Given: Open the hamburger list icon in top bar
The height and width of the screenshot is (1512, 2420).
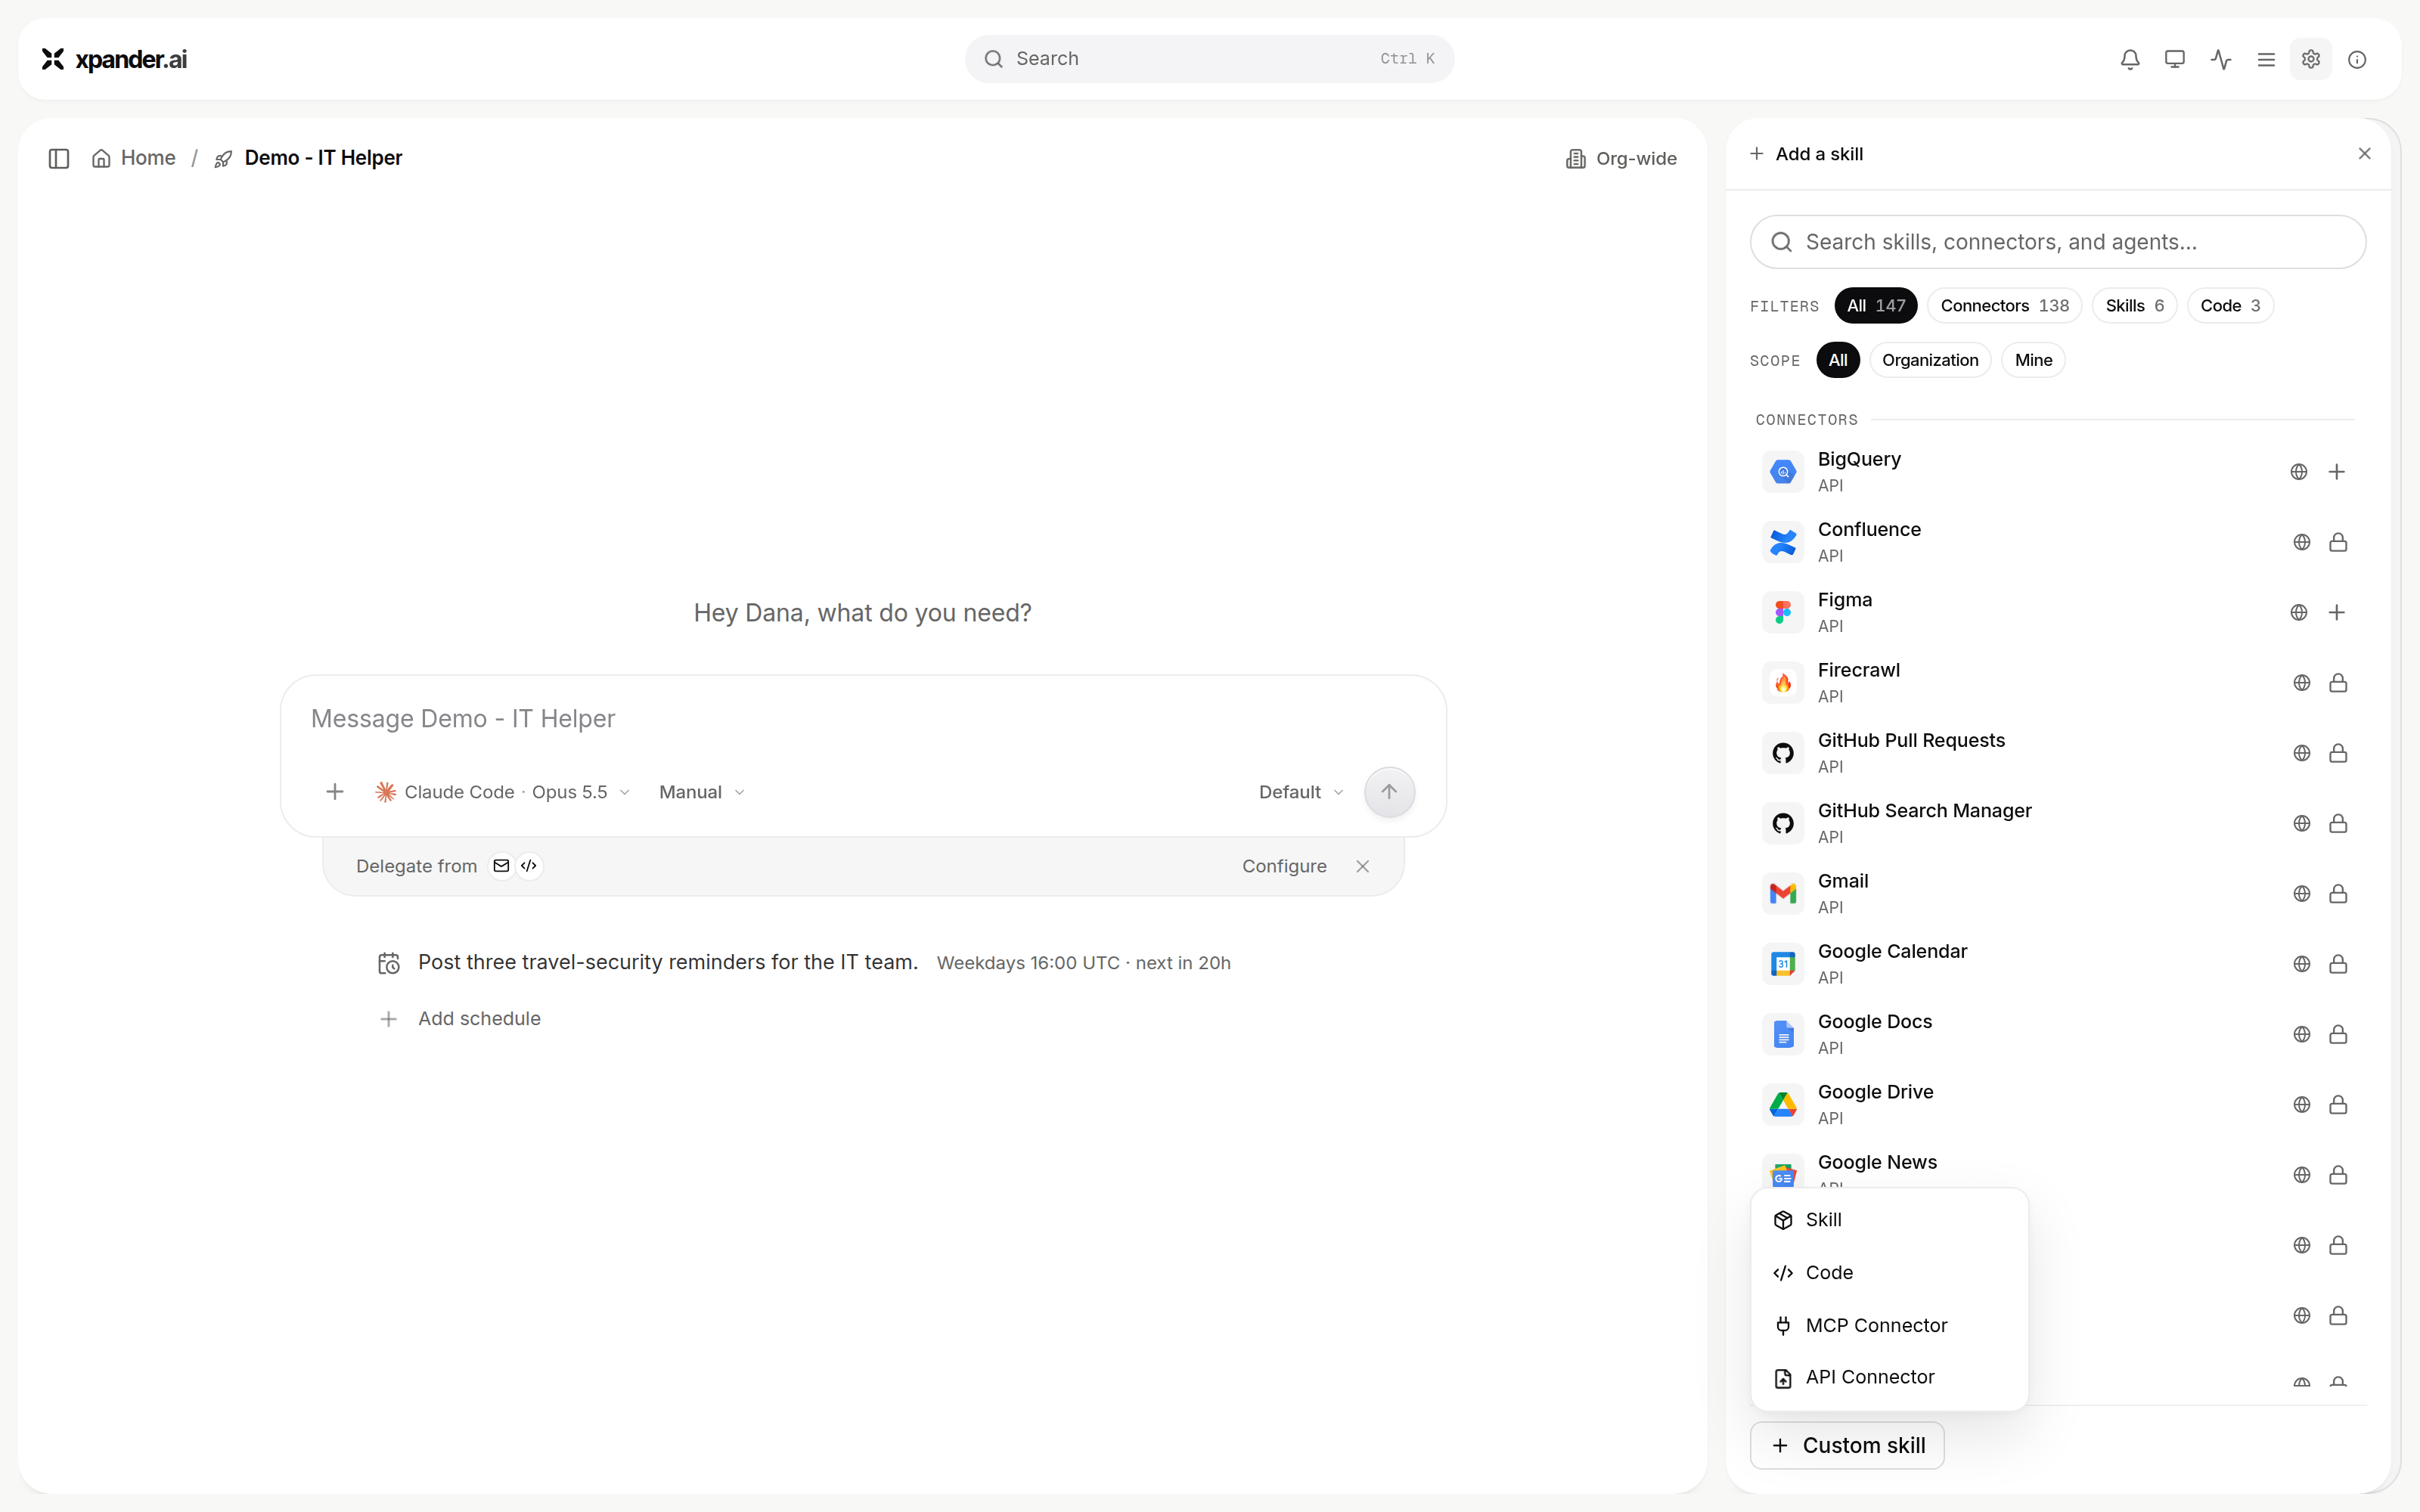Looking at the screenshot, I should tap(2266, 59).
